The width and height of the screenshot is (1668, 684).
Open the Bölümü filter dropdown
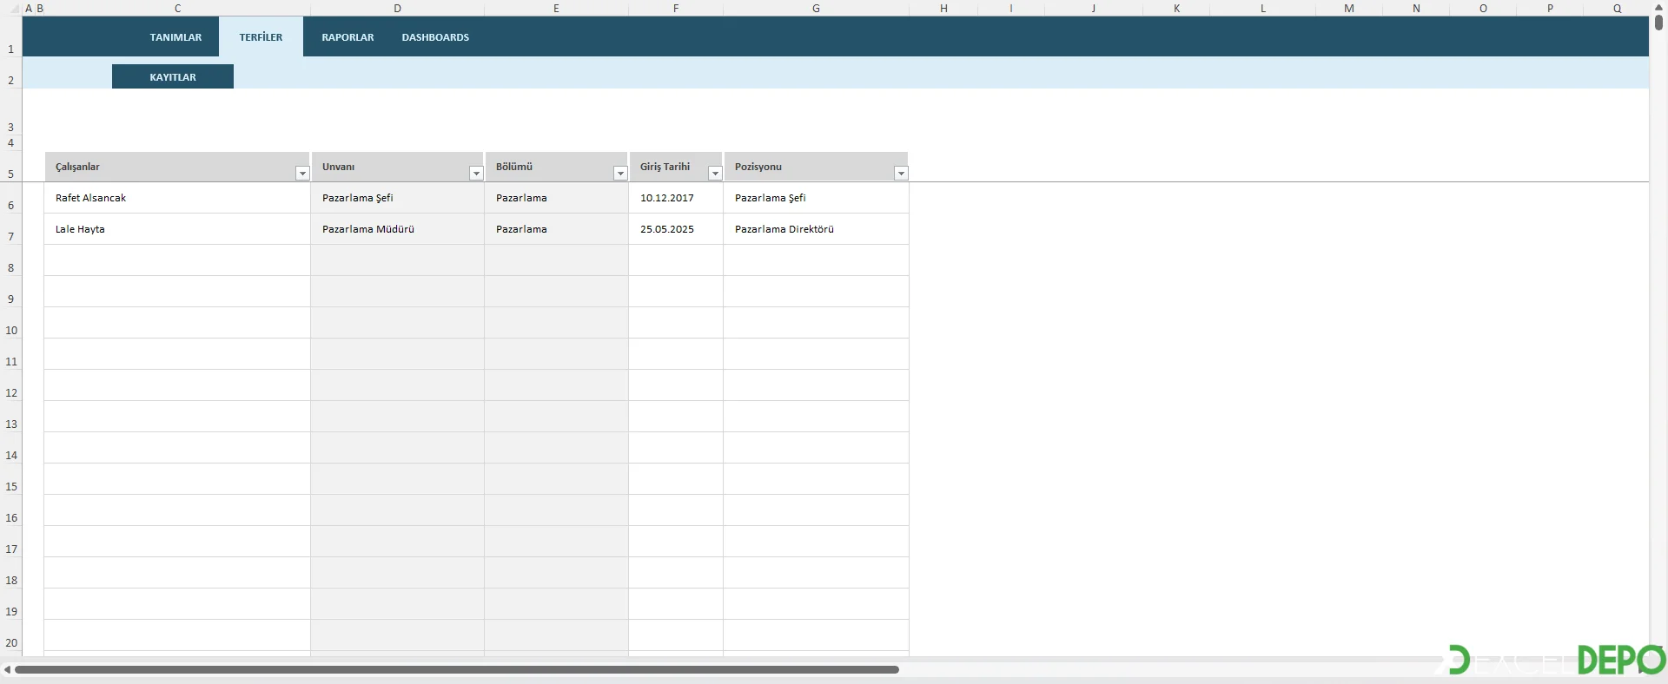tap(620, 174)
